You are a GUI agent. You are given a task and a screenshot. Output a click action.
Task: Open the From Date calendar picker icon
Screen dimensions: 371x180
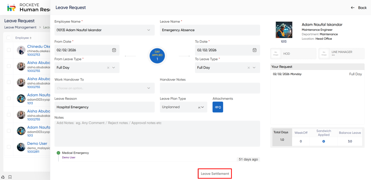point(114,50)
